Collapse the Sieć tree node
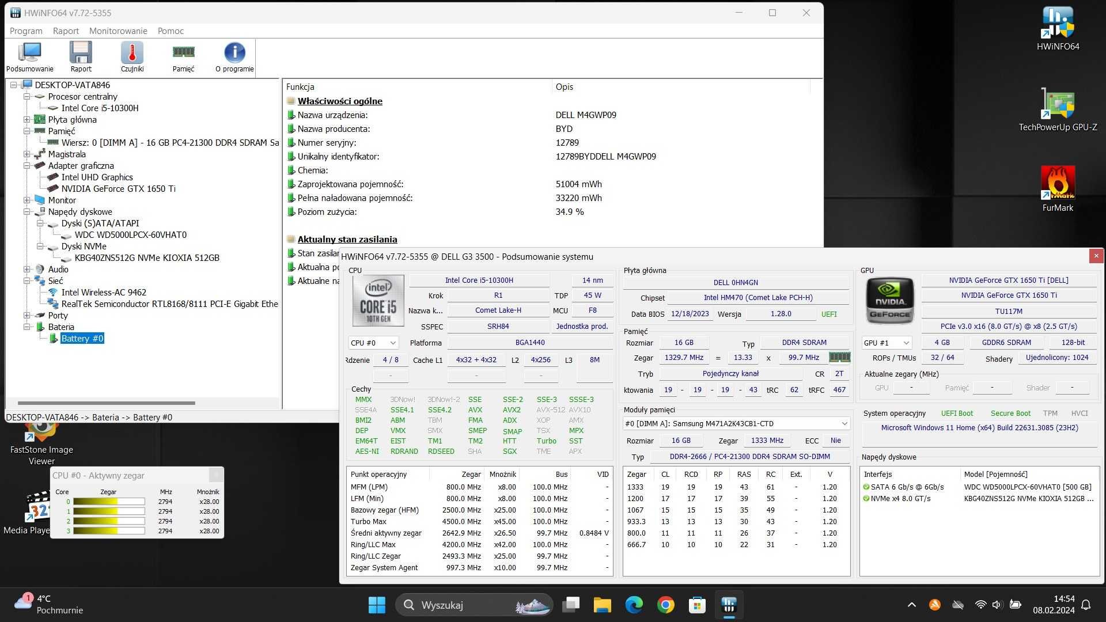The image size is (1106, 622). [26, 280]
